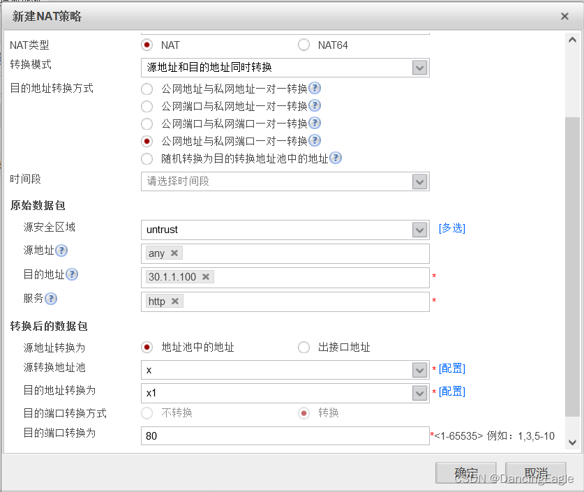
Task: Show help icon next to 目的地址
Action: (72, 274)
